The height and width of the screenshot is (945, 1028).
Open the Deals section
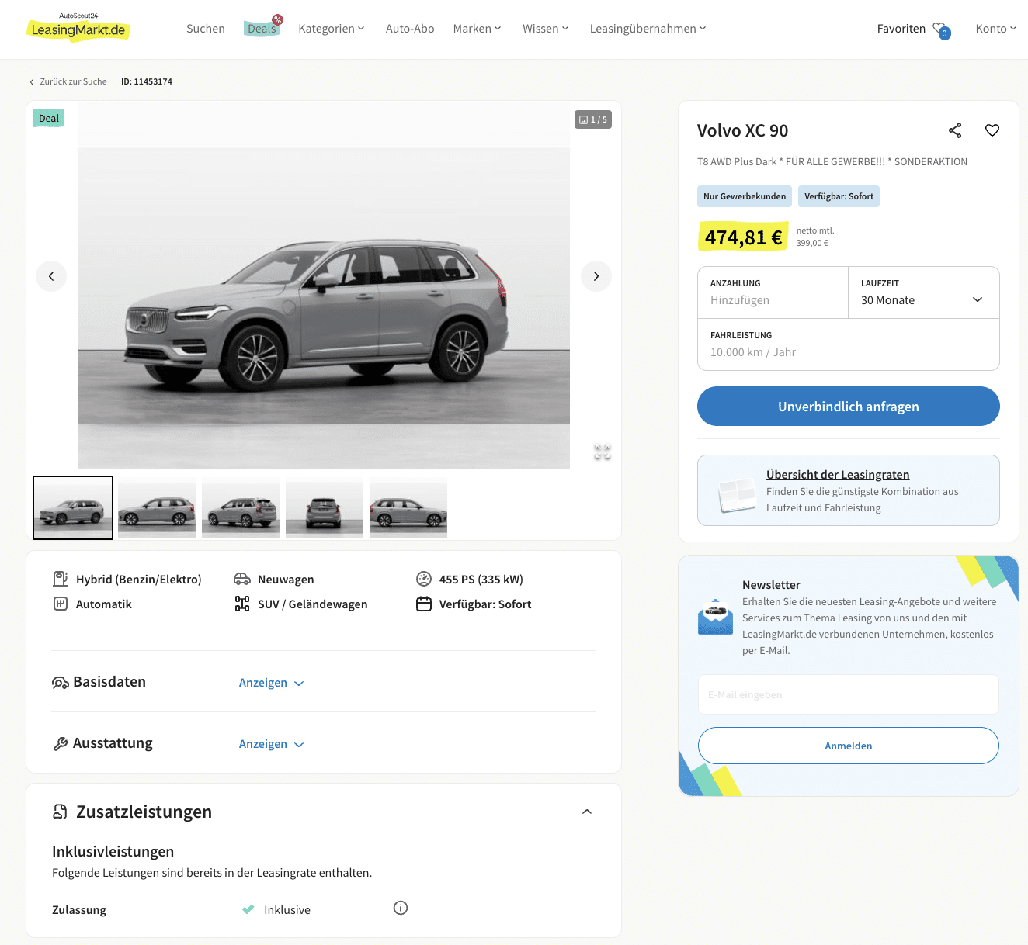262,29
